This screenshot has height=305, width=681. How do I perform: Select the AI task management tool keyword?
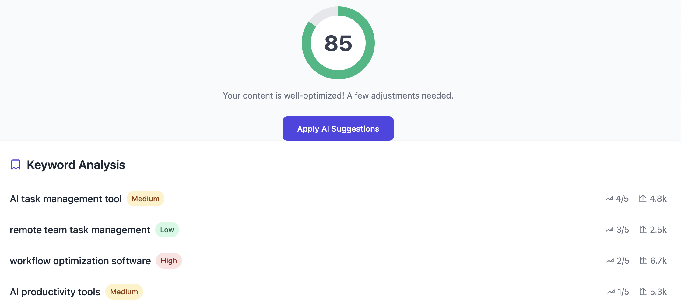(x=66, y=199)
